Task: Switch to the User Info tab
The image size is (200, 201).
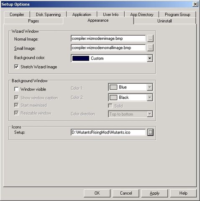Action: point(111,15)
